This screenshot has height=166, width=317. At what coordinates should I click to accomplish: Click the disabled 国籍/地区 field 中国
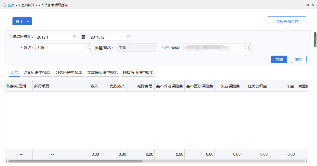[136, 48]
